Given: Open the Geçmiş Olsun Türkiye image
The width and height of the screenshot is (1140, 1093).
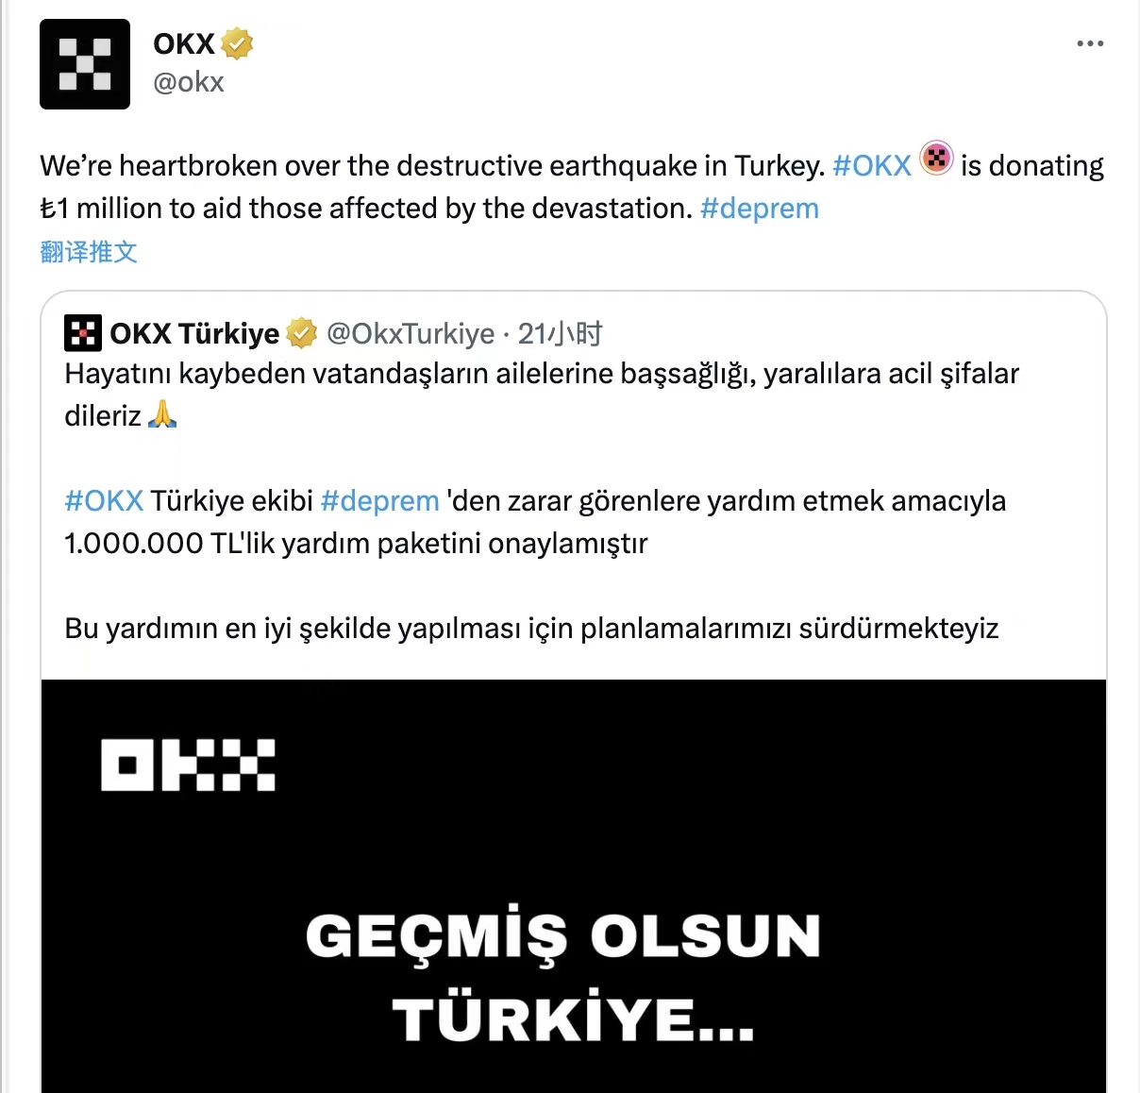Looking at the screenshot, I should 574,886.
